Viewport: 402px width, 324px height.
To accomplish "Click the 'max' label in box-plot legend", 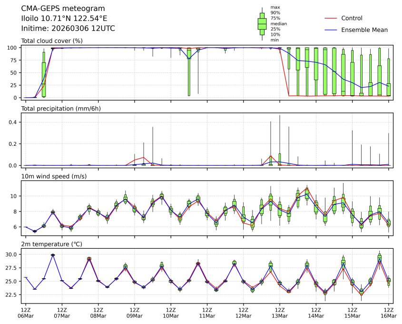I will pyautogui.click(x=275, y=7).
